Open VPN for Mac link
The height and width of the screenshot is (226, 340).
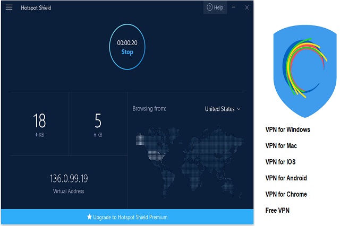(x=281, y=146)
